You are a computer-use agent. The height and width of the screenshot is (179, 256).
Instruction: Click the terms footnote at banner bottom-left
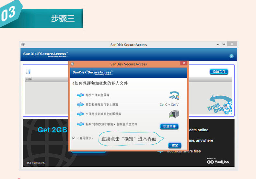(35, 163)
